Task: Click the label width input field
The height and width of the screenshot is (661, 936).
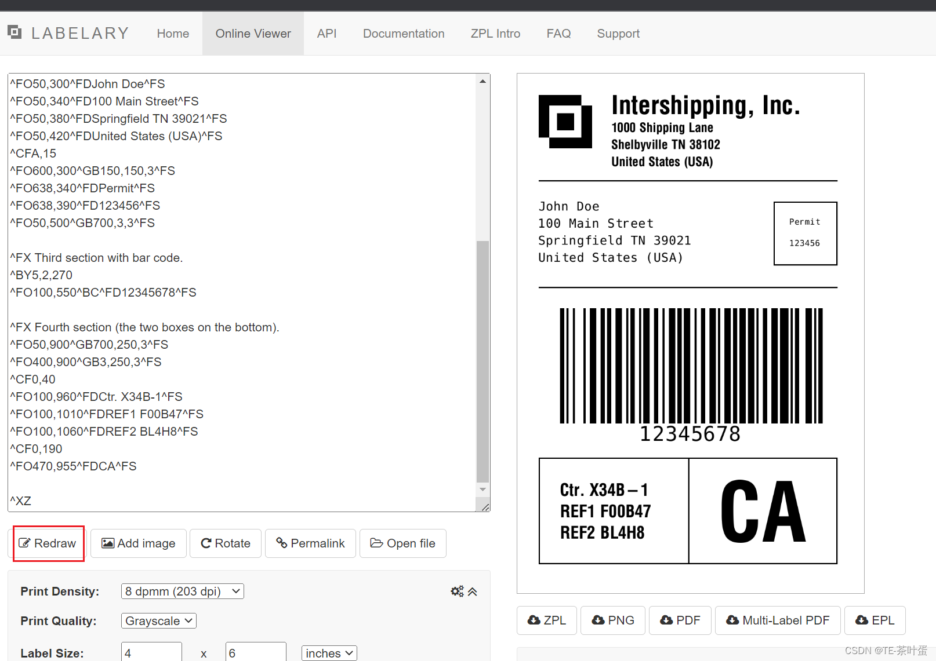Action: (151, 652)
